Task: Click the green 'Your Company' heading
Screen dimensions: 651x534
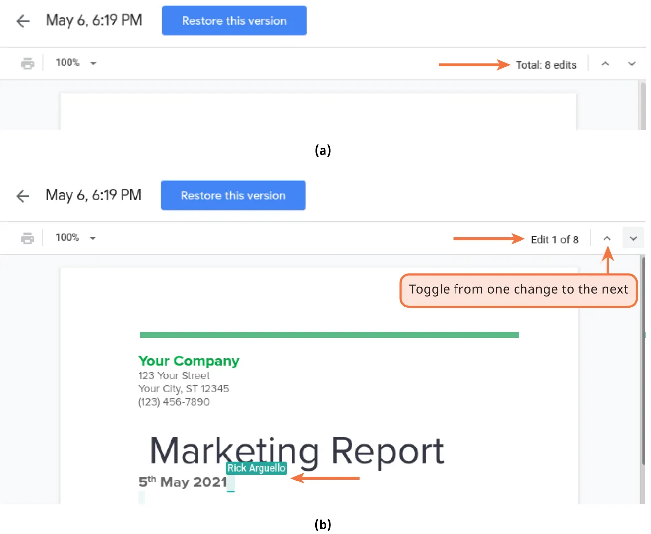Action: click(189, 361)
